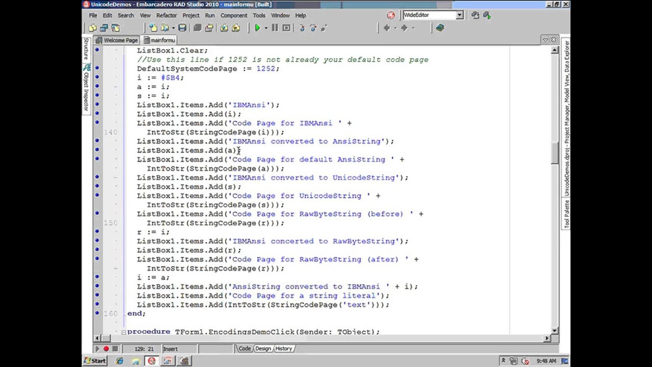Click the New Items toolbar icon
The height and width of the screenshot is (367, 652).
click(x=92, y=28)
